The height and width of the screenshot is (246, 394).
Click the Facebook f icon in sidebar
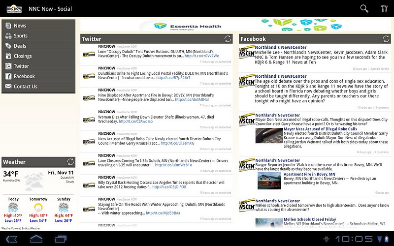pyautogui.click(x=8, y=76)
